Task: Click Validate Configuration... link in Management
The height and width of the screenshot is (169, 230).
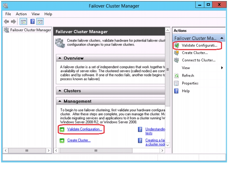Action: pos(85,129)
